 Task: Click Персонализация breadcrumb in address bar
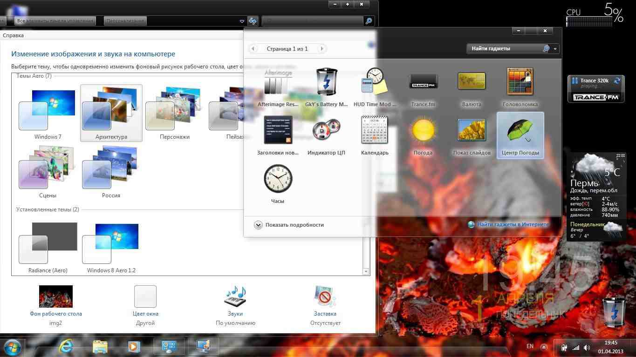tap(125, 21)
